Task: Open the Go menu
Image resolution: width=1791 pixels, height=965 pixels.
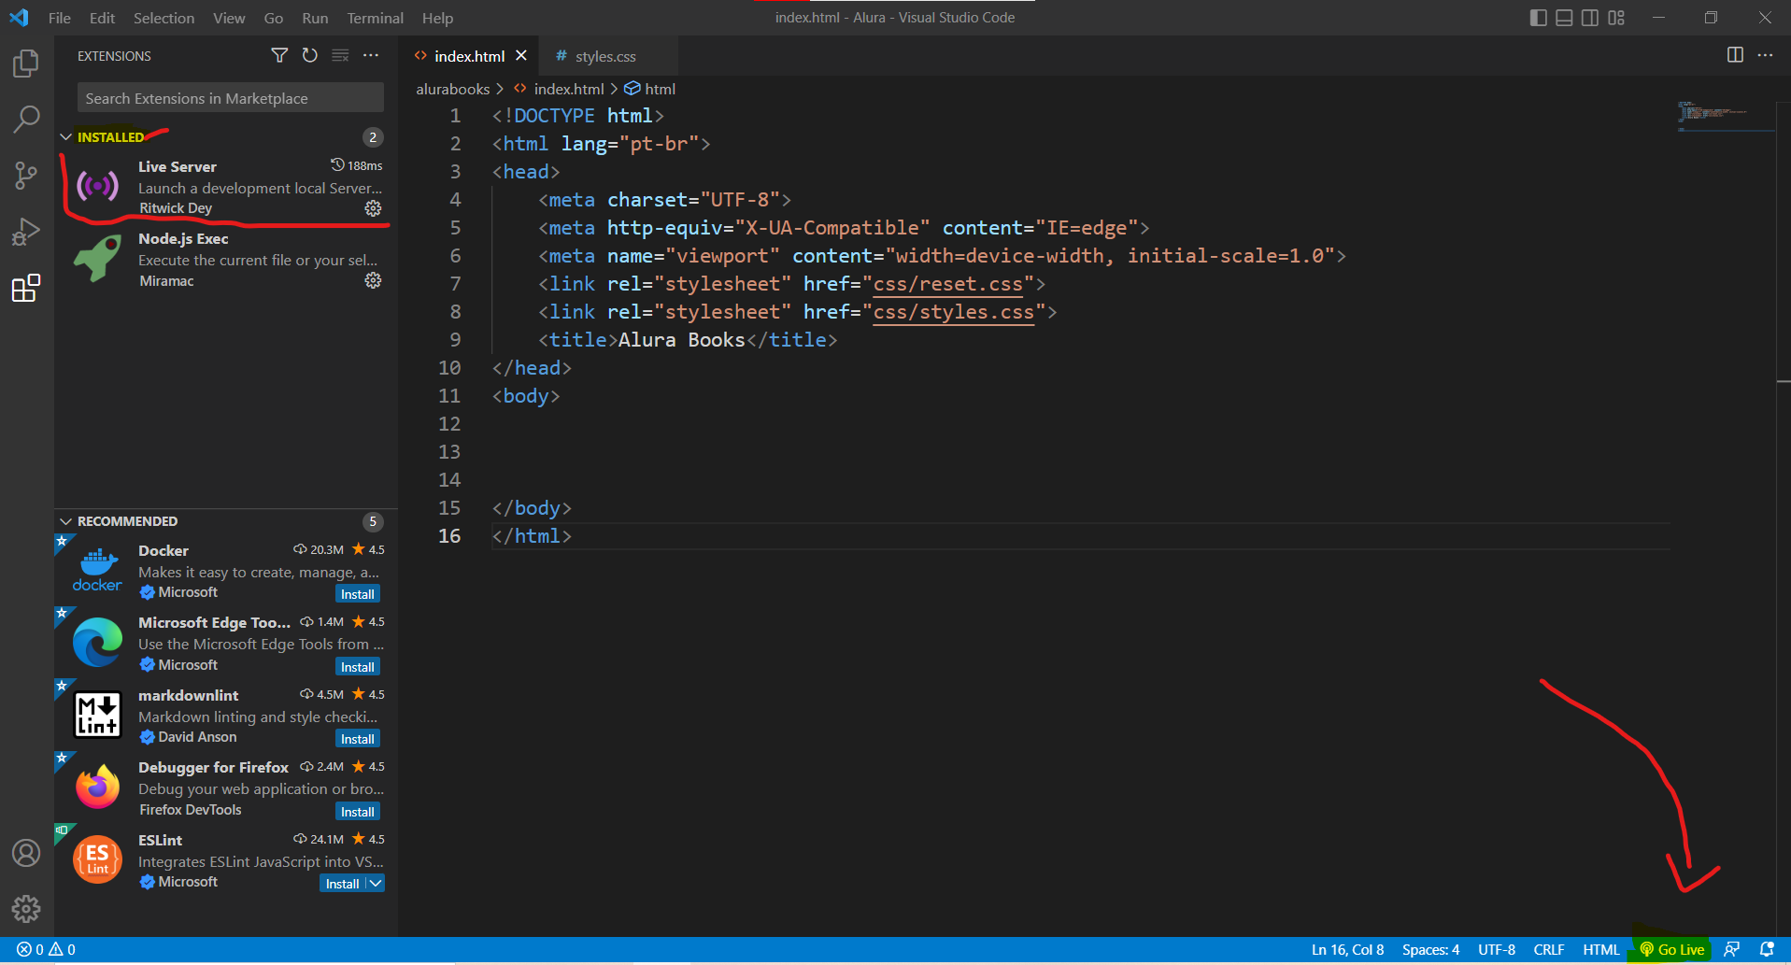Action: (x=273, y=18)
